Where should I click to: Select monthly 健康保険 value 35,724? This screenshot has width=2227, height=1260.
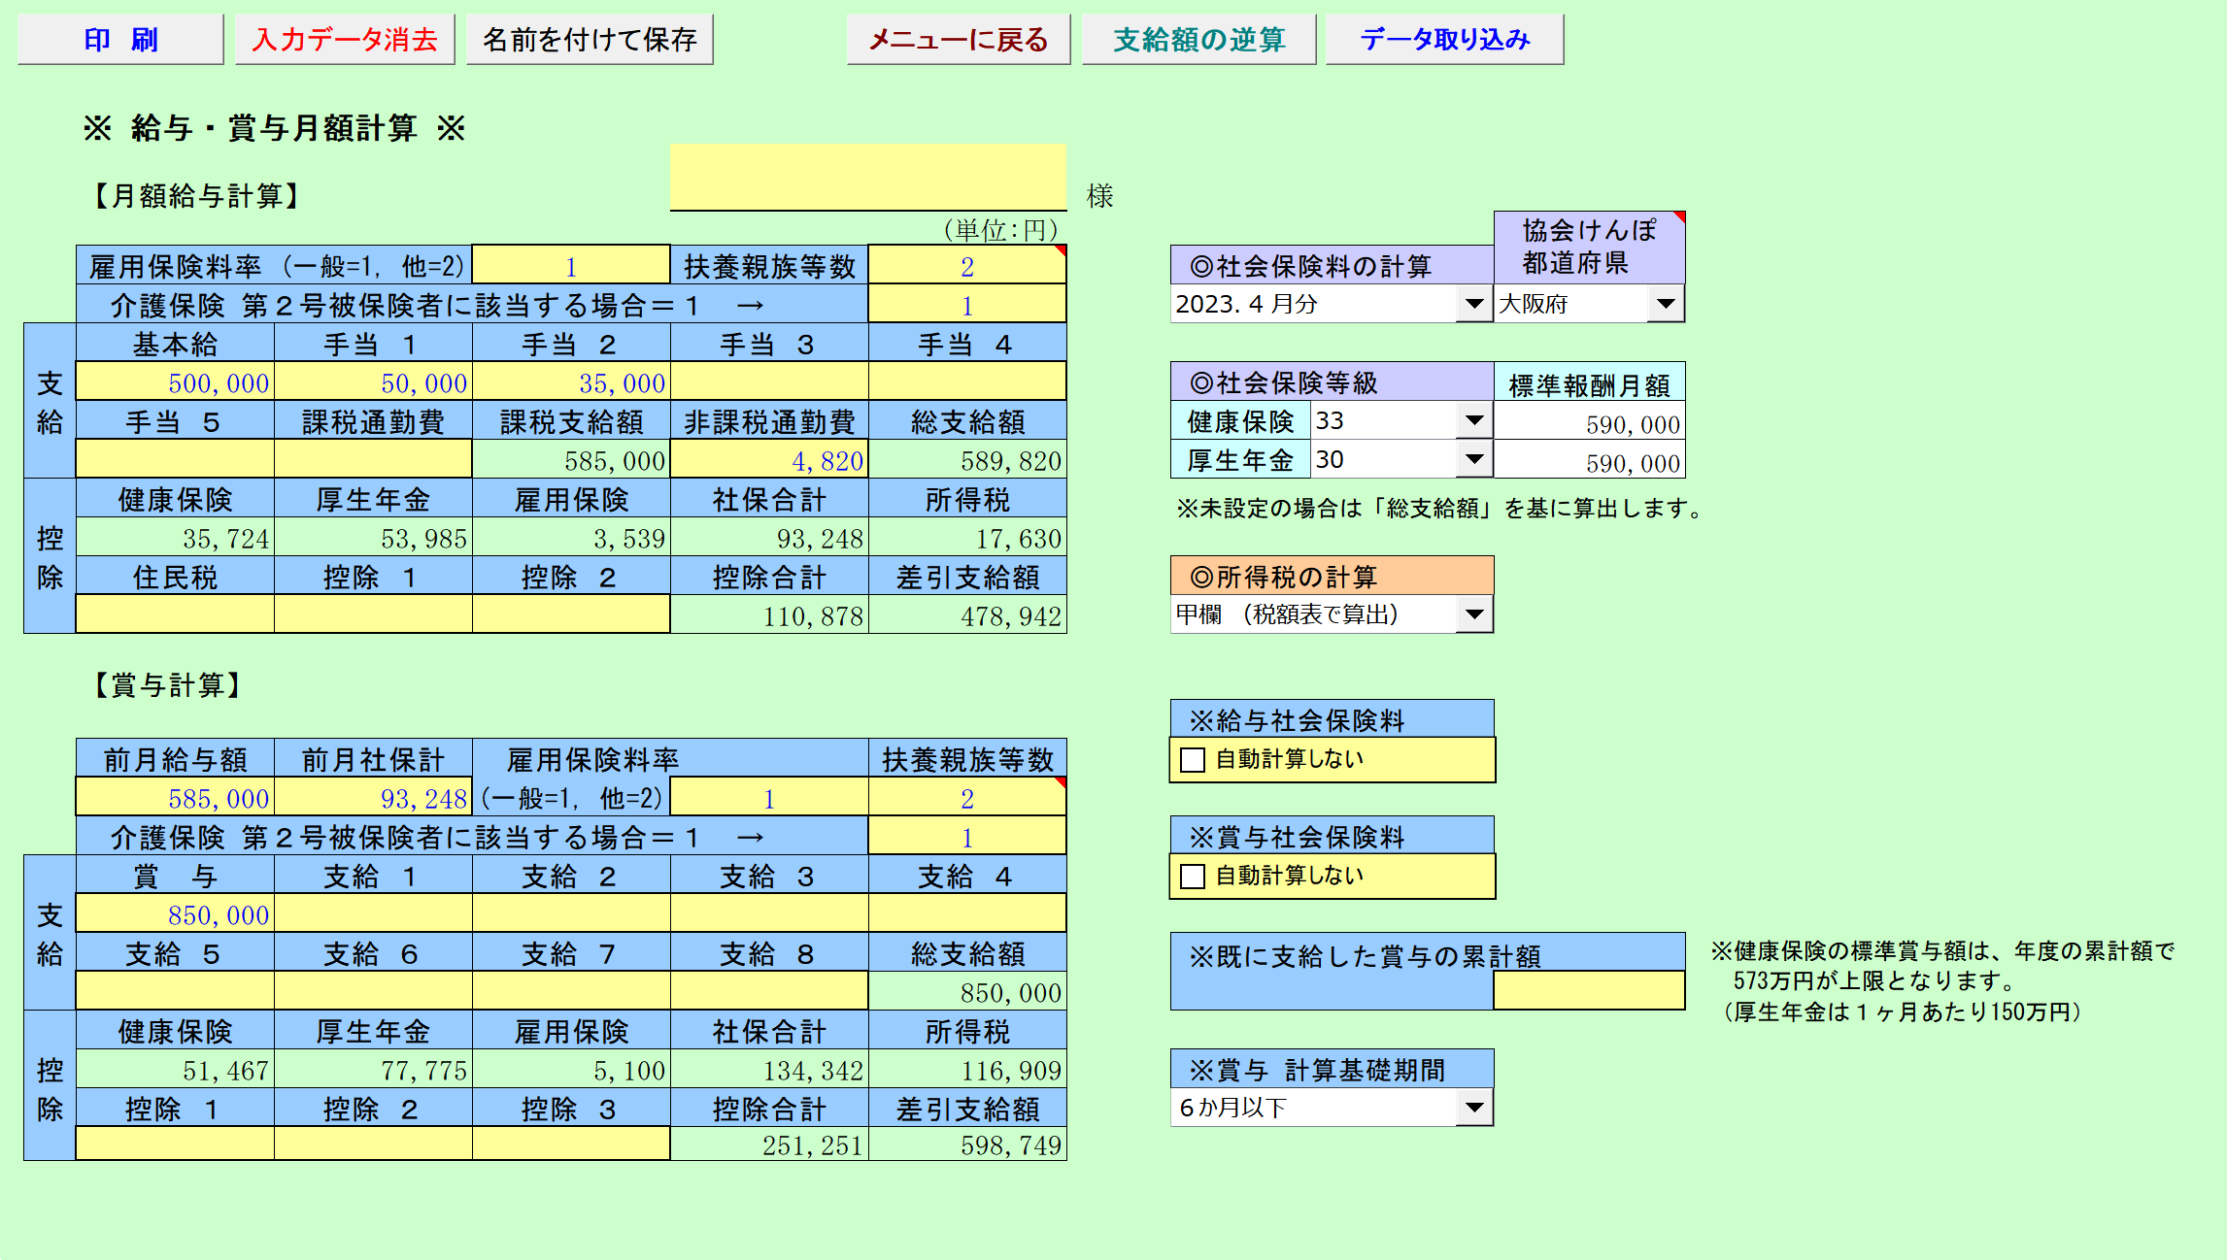pos(176,537)
